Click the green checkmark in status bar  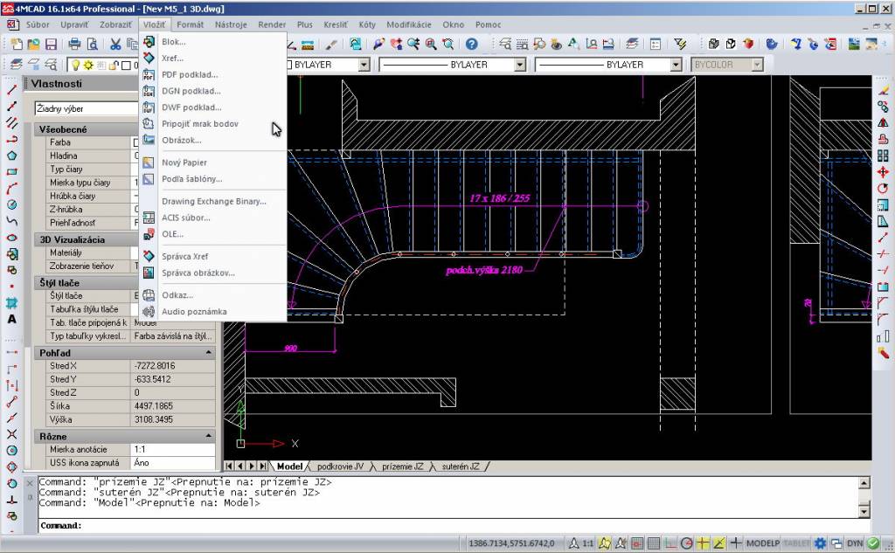pyautogui.click(x=873, y=543)
